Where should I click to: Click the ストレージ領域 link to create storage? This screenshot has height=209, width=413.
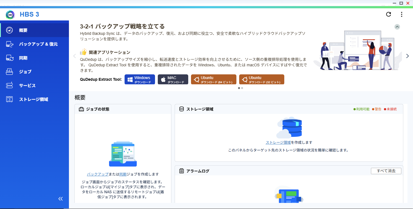[278, 143]
